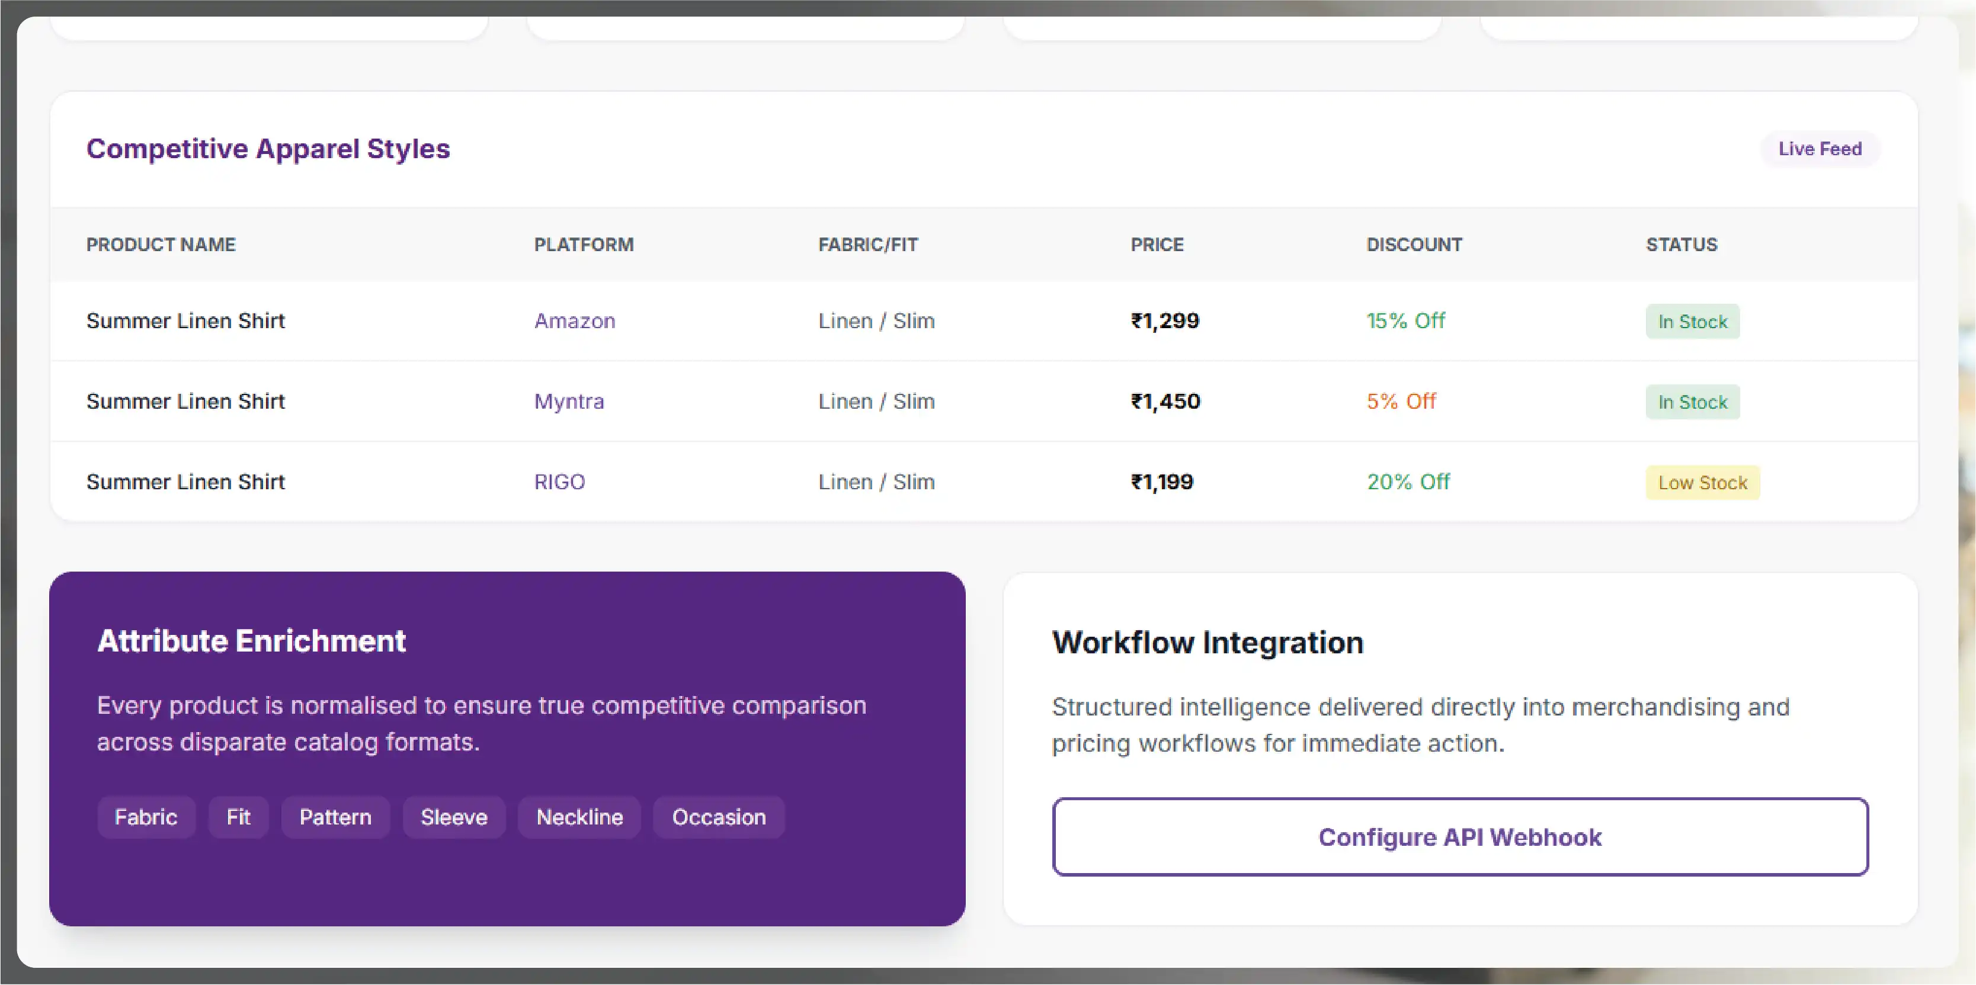Click Linen / Slim in Amazon row
This screenshot has width=1976, height=985.
click(876, 320)
